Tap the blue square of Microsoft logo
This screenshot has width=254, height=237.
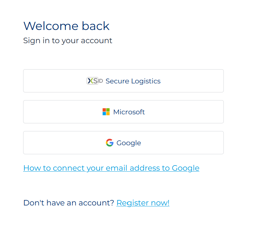pyautogui.click(x=104, y=114)
